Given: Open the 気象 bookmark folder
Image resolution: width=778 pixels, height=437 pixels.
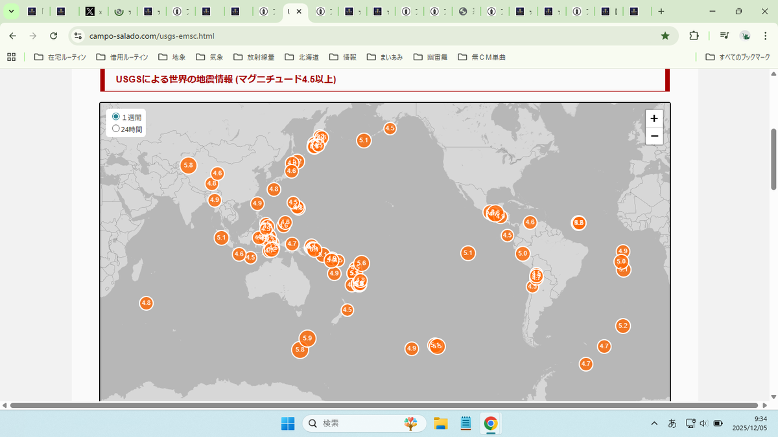Looking at the screenshot, I should click(209, 57).
